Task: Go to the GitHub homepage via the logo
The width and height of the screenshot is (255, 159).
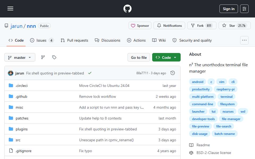Action: pos(127,8)
